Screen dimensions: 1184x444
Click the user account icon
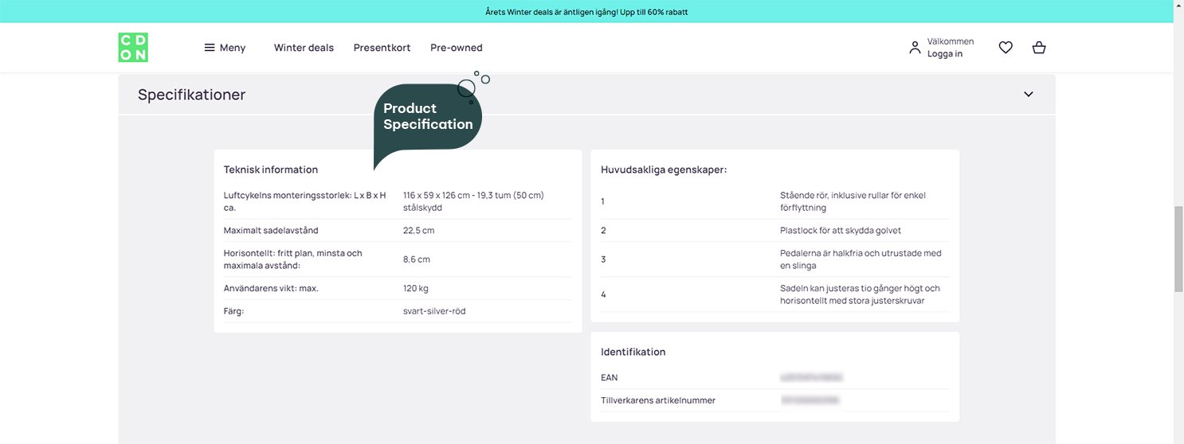tap(915, 48)
